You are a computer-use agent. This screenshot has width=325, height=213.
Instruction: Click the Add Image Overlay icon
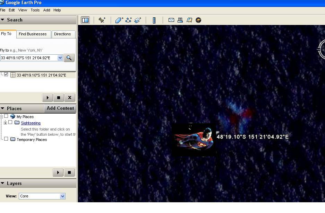[x=138, y=20]
